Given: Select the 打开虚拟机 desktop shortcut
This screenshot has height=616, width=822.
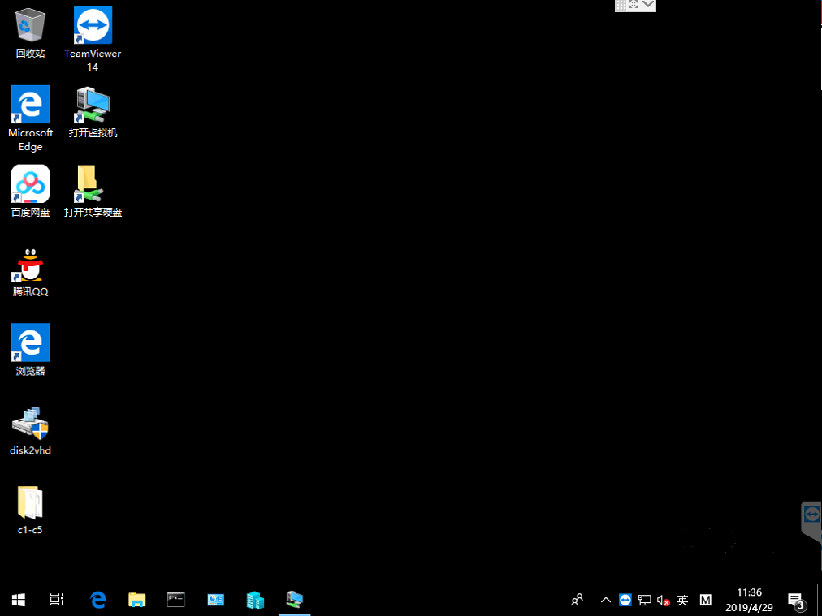Looking at the screenshot, I should 93,112.
